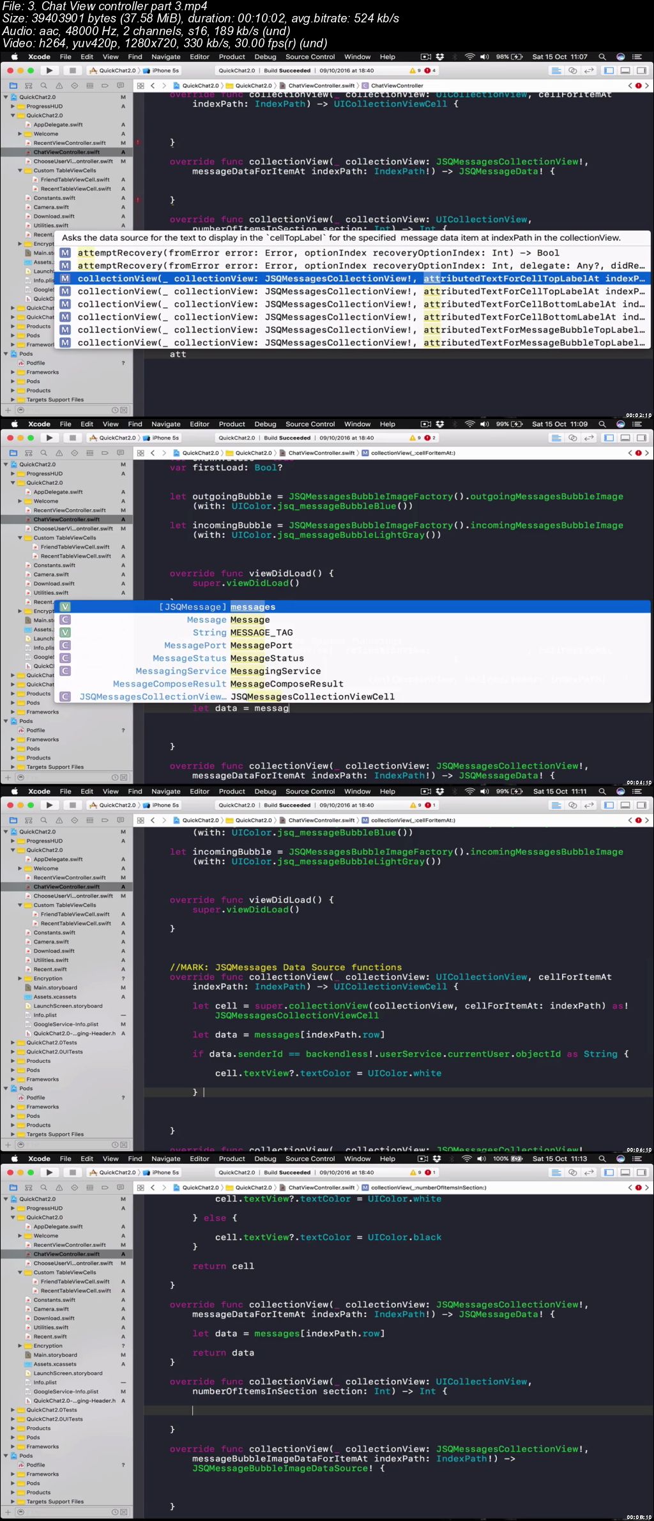Collapse the root QuickChat2.0 project in the 11:13 frame
The width and height of the screenshot is (654, 1521).
click(x=6, y=1199)
